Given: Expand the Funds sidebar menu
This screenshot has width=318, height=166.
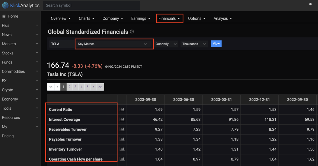Looking at the screenshot, I should click(x=20, y=62).
